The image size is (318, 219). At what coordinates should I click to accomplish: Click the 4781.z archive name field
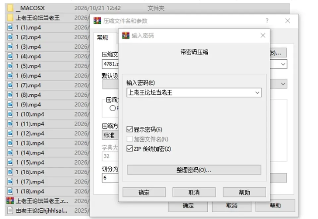110,64
